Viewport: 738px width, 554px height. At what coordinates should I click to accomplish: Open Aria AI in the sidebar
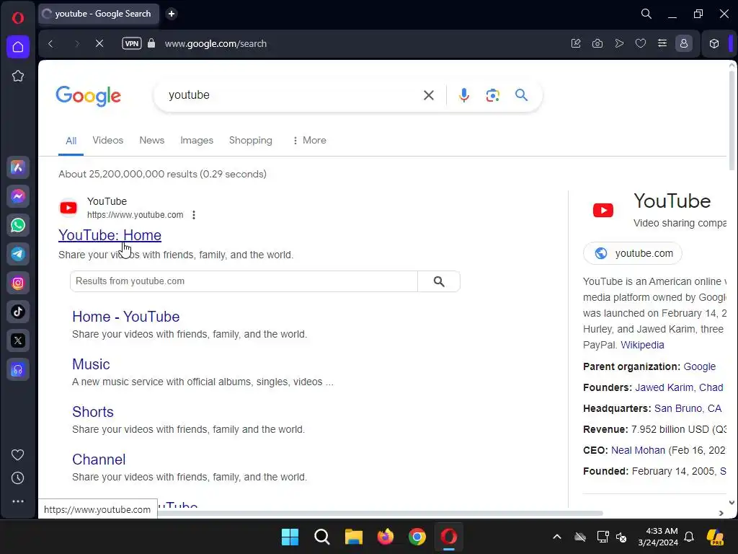(18, 167)
